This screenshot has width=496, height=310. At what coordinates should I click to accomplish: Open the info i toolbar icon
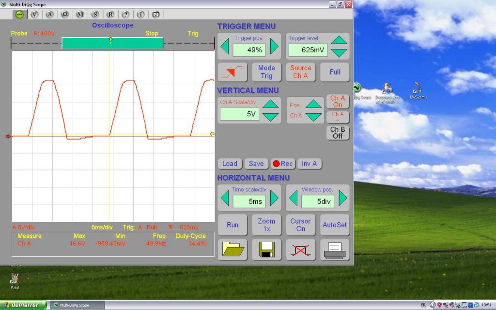point(141,14)
